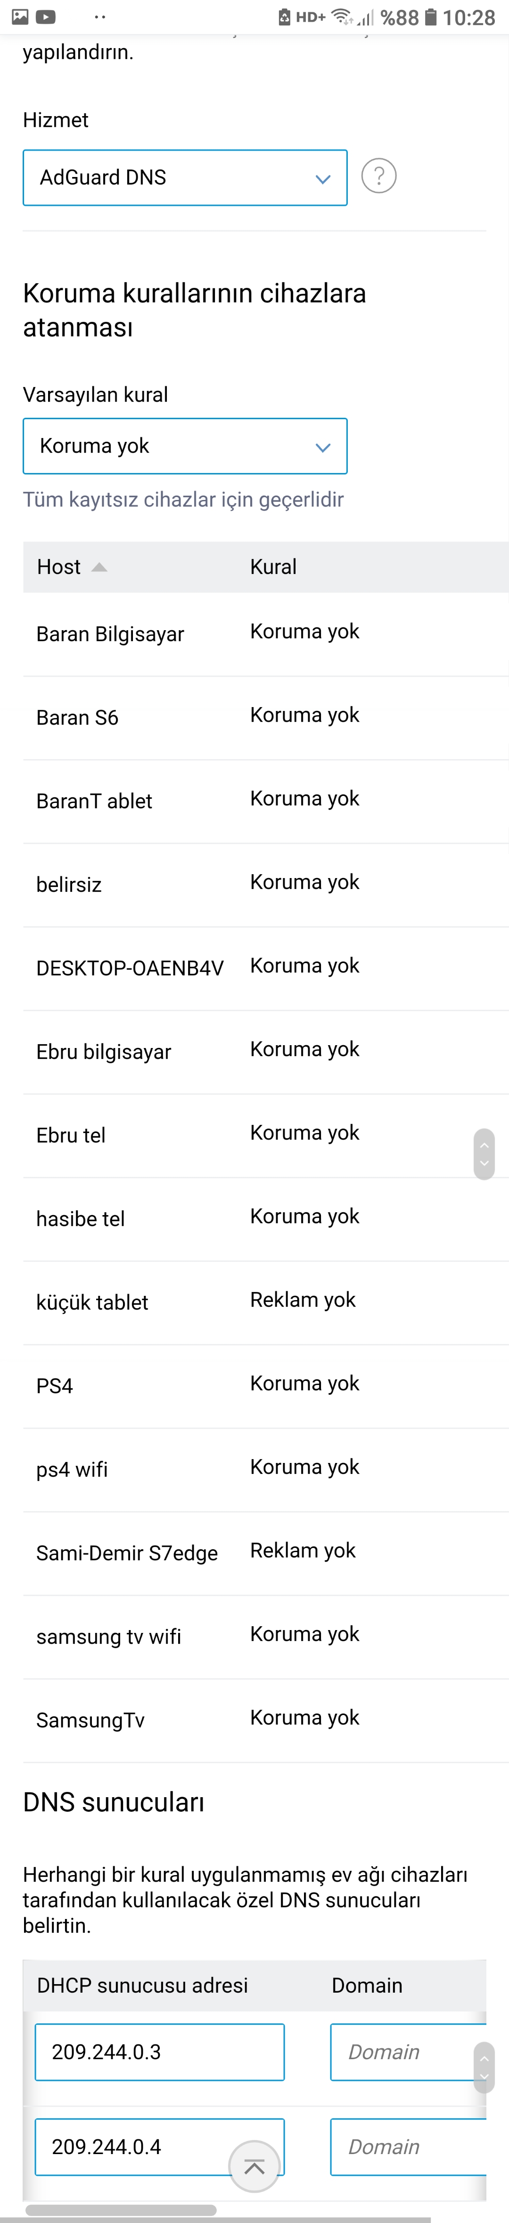Click the help question mark icon
This screenshot has height=2223, width=509.
coord(379,176)
